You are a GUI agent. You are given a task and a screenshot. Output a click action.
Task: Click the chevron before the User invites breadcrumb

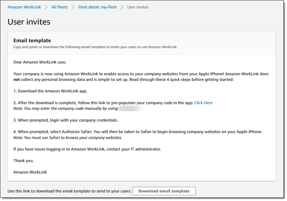pos(122,7)
